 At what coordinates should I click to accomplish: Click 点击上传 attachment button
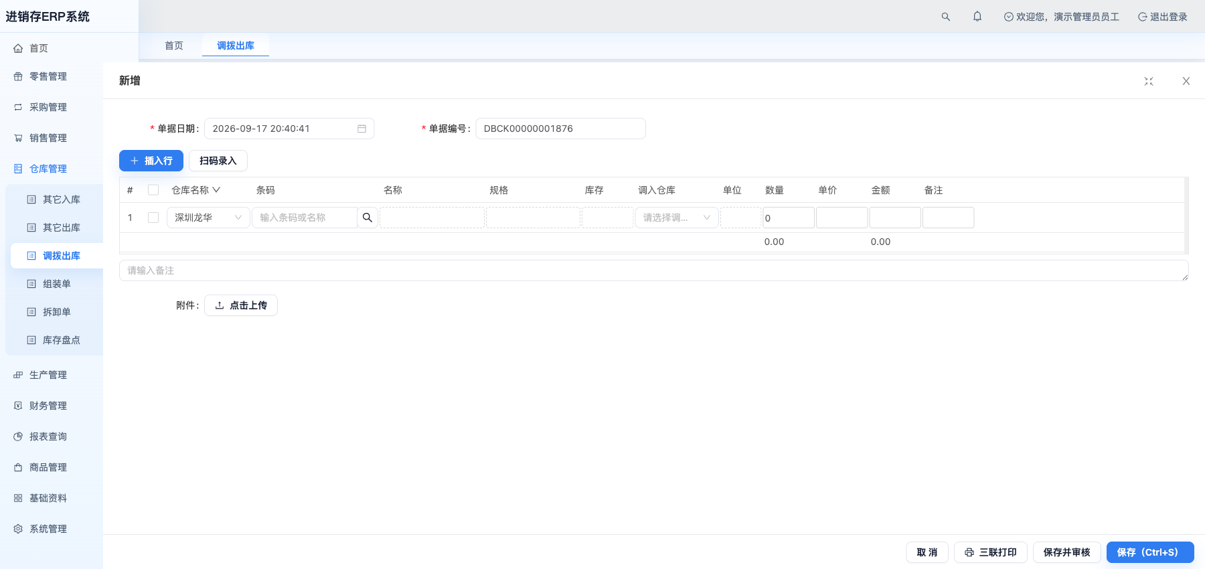point(241,305)
